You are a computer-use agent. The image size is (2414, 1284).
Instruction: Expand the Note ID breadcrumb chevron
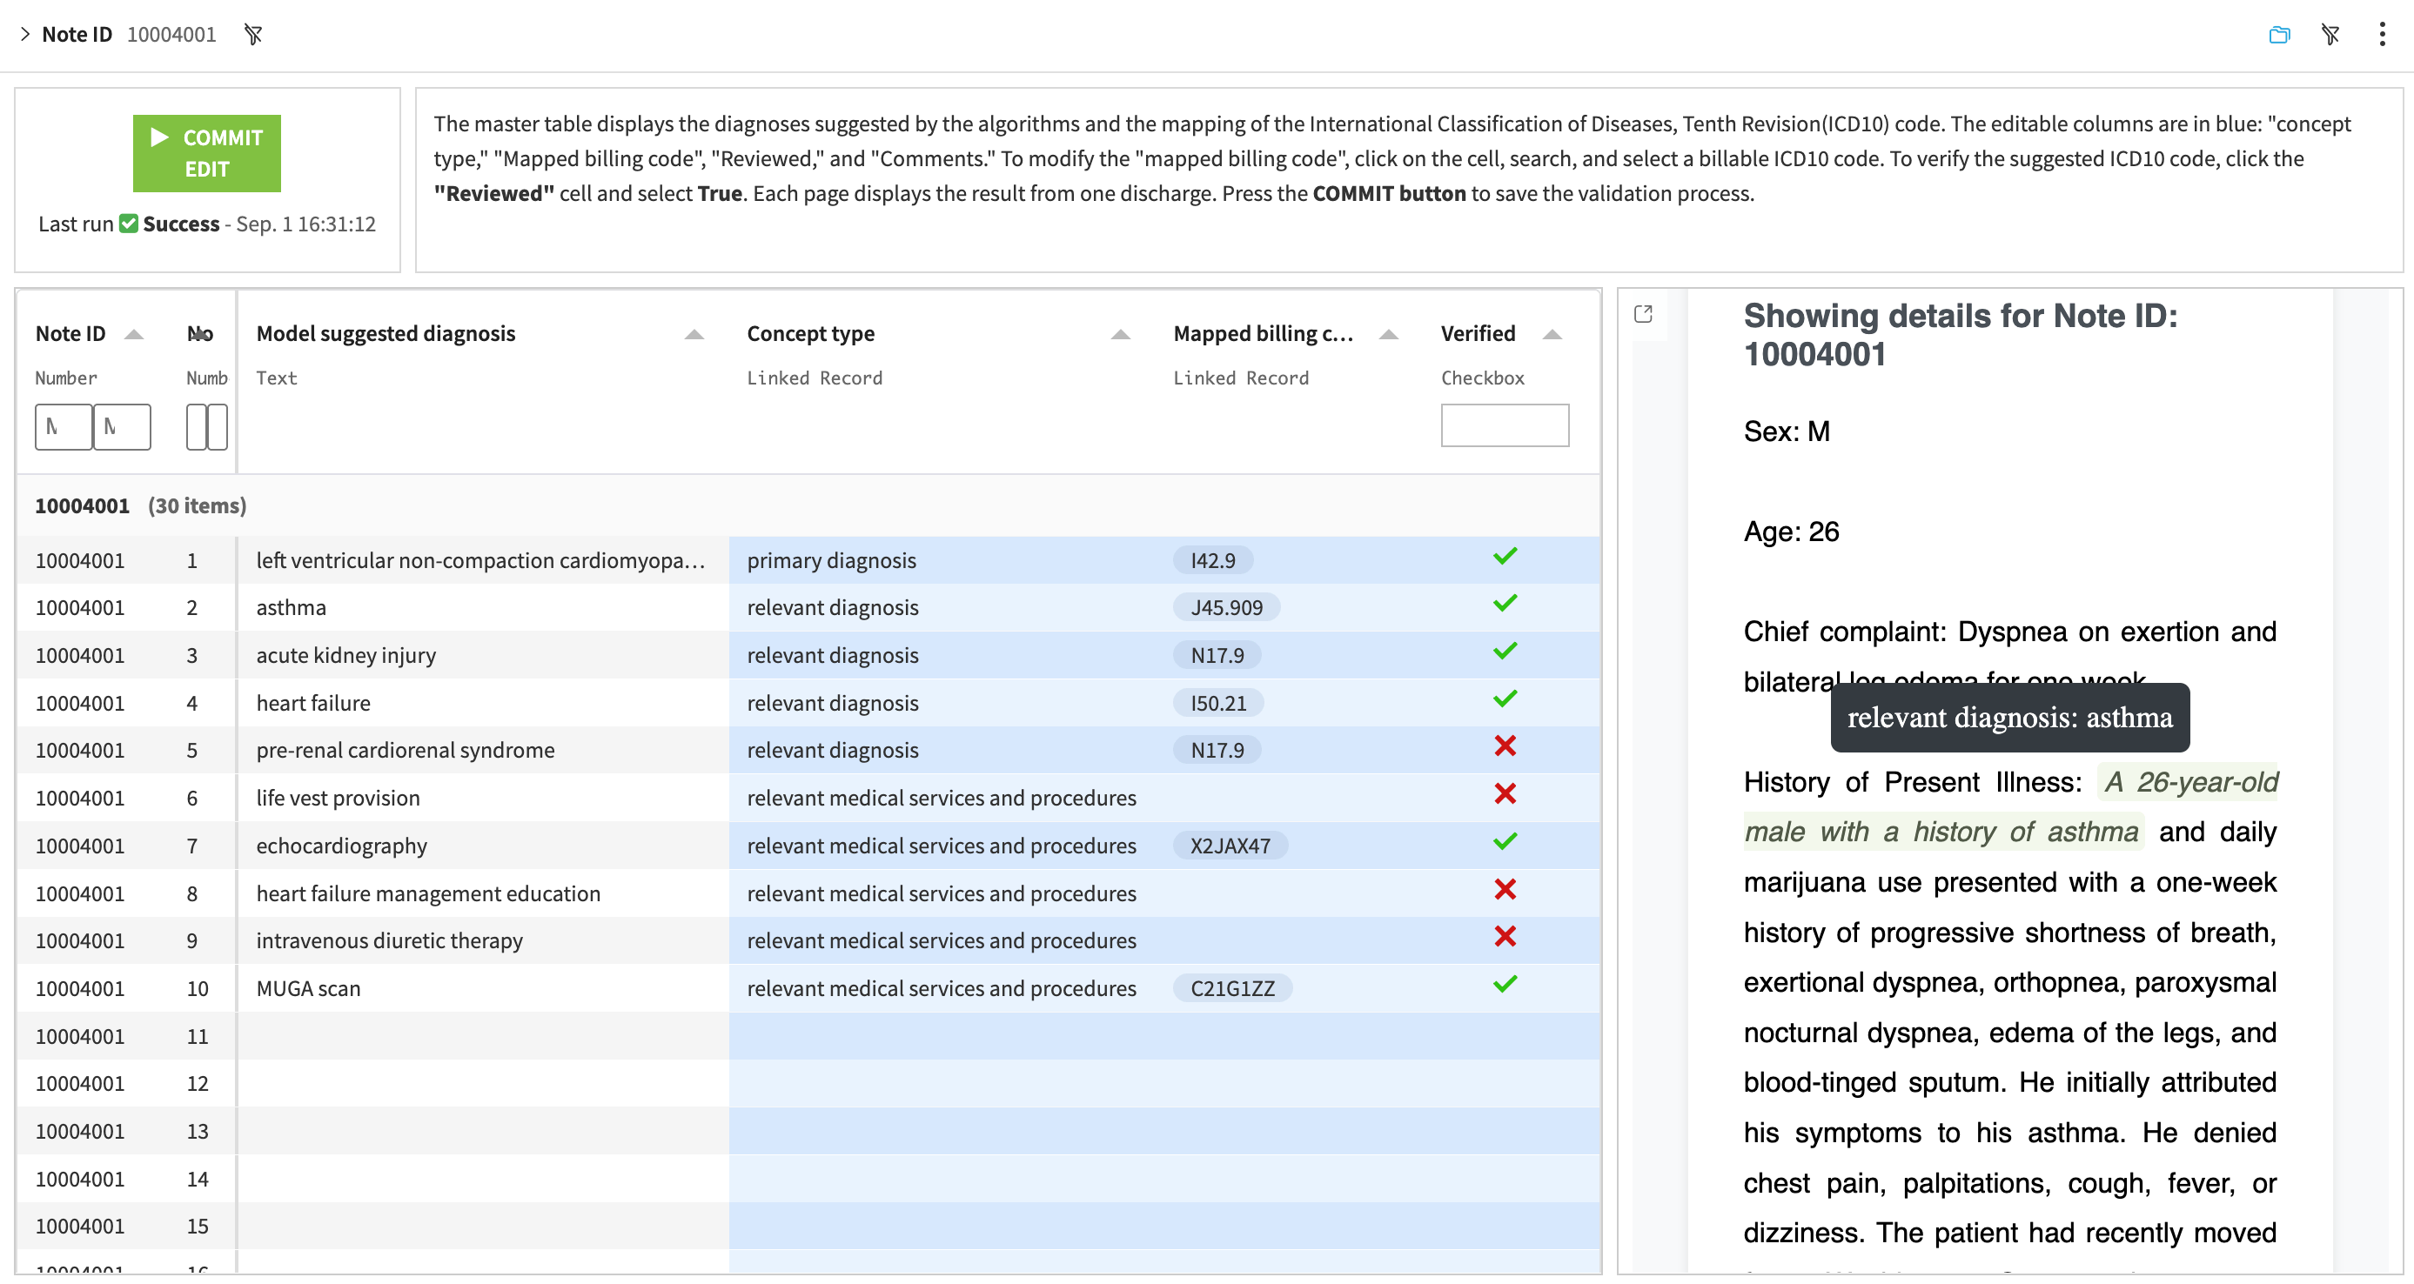(x=24, y=35)
